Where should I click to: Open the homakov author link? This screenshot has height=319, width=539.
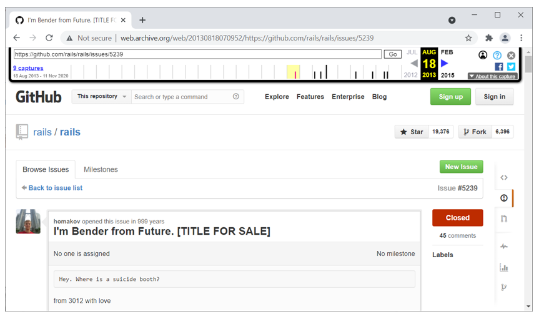pos(67,222)
